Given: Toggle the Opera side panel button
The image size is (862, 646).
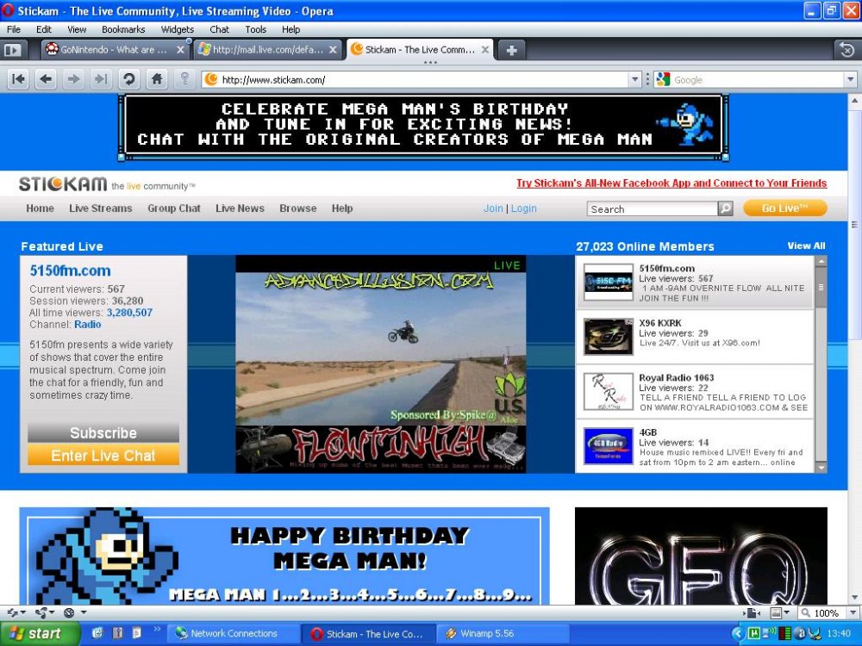Looking at the screenshot, I should [13, 50].
